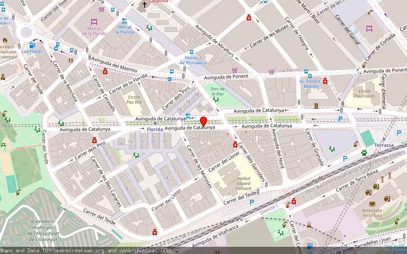407x254 pixels.
Task: Select the Torrassa station label
Action: pos(384,145)
